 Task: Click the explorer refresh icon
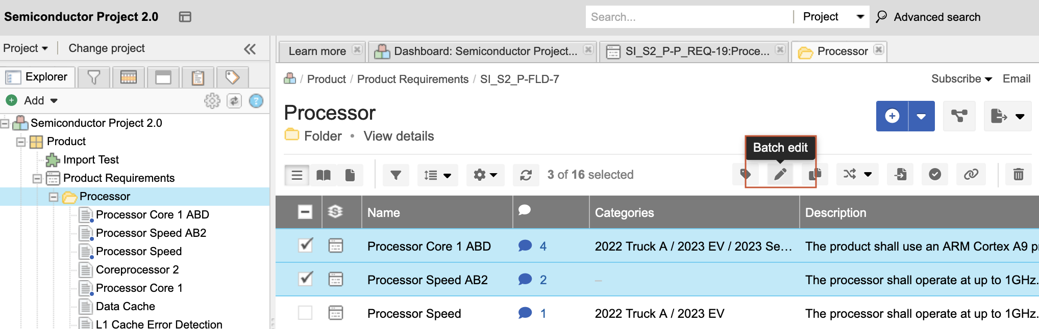(x=234, y=101)
